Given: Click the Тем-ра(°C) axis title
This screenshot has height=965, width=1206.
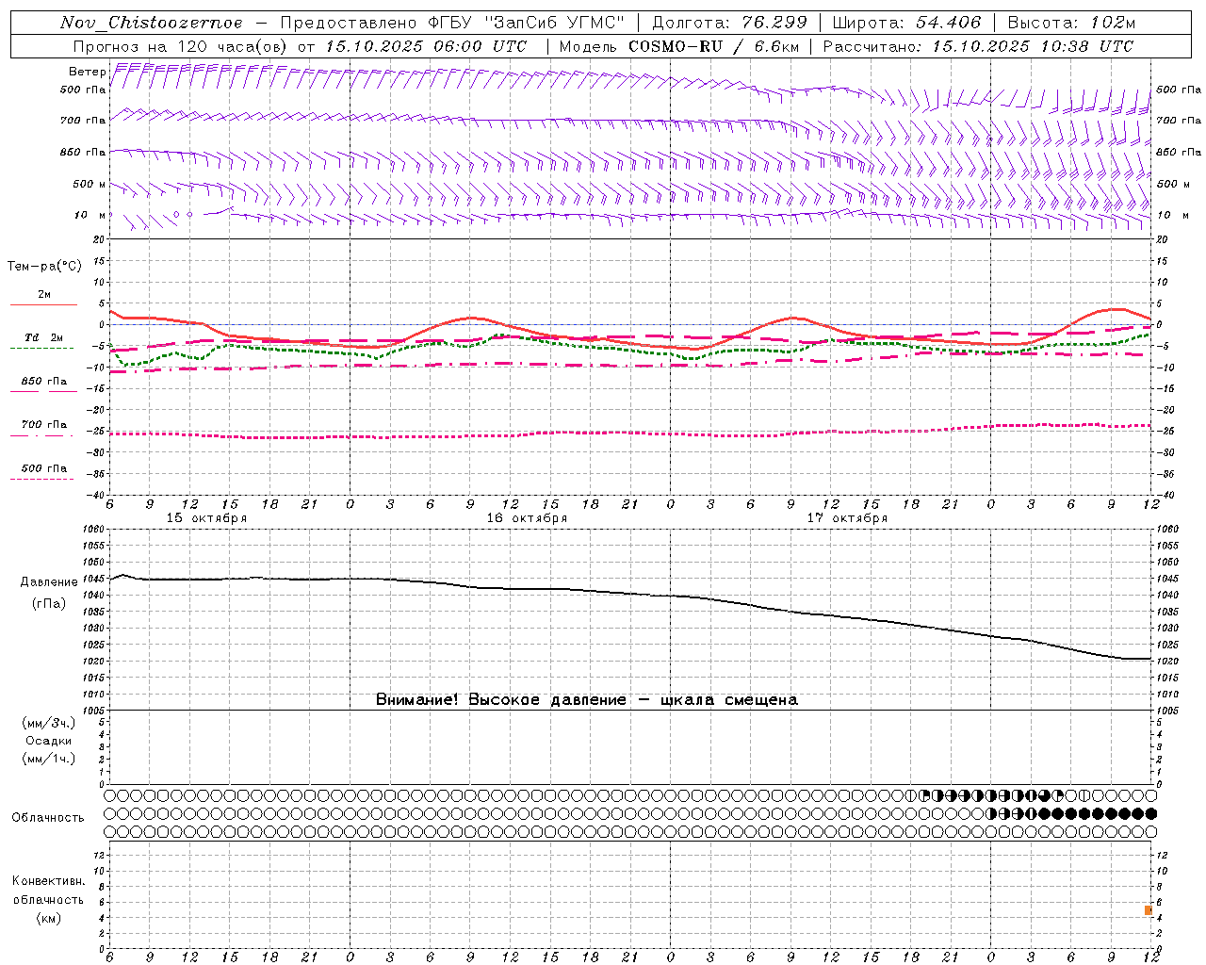Looking at the screenshot, I should pos(44,267).
